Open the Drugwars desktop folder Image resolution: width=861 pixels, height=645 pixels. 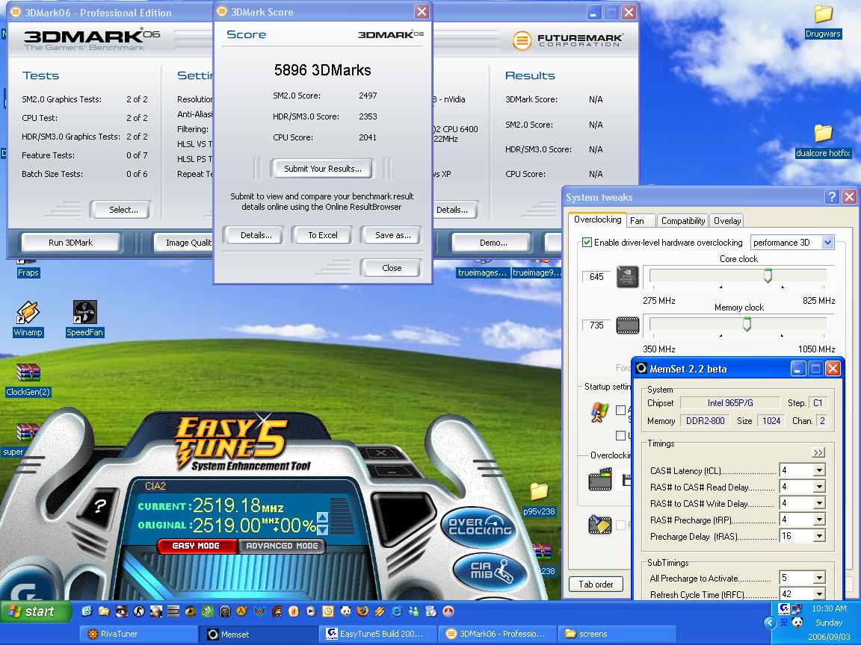point(823,15)
